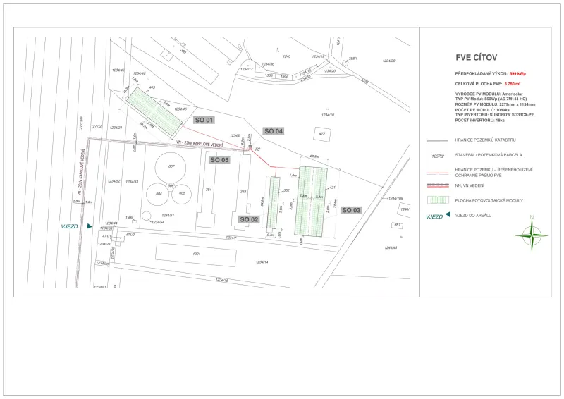The image size is (564, 399).
Task: Click building number '443' near SO 01
Action: pyautogui.click(x=152, y=87)
